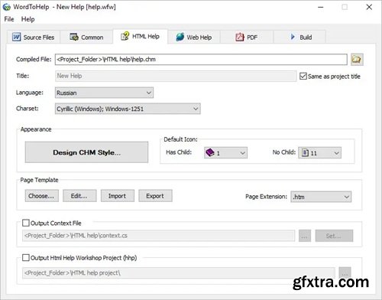Open the Help menu
The height and width of the screenshot is (300, 382).
pyautogui.click(x=28, y=19)
